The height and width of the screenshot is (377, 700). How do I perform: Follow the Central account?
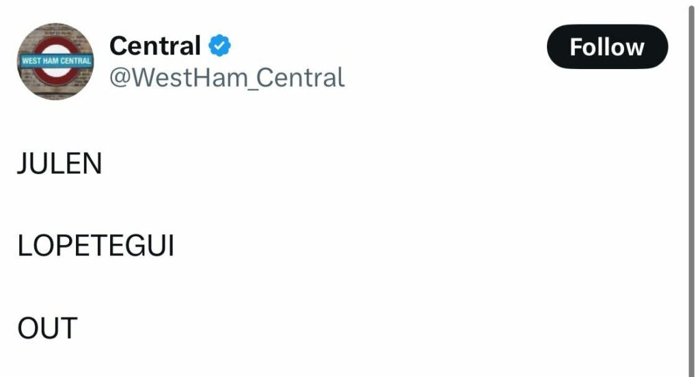click(x=607, y=47)
